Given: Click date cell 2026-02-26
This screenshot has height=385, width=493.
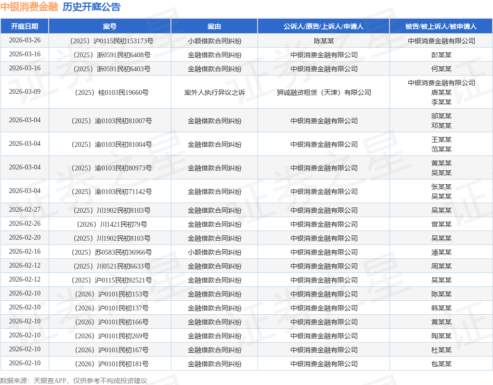Looking at the screenshot, I should point(25,223).
